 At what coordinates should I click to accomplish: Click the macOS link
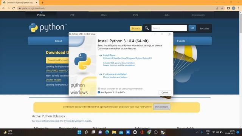[62, 71]
